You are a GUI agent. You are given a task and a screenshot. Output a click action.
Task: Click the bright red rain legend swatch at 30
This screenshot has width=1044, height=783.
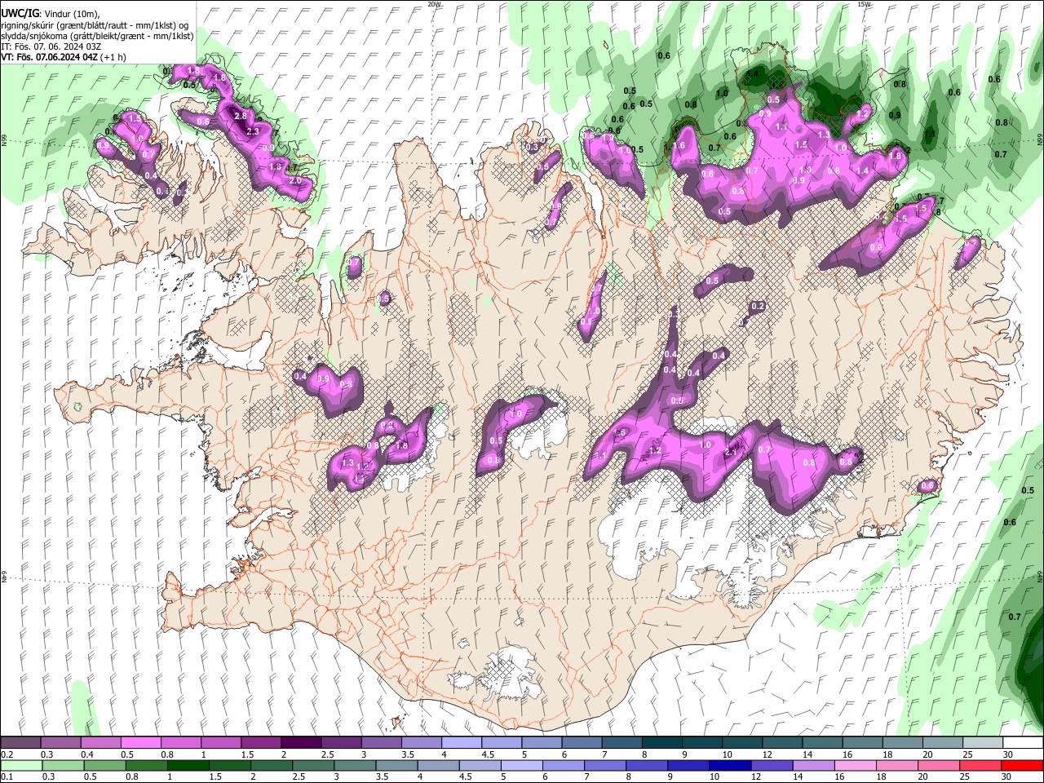pos(1022,765)
